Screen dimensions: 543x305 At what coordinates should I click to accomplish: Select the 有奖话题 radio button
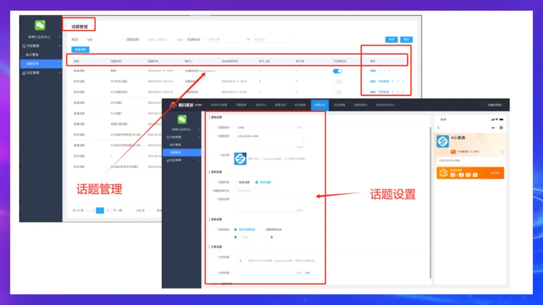256,182
